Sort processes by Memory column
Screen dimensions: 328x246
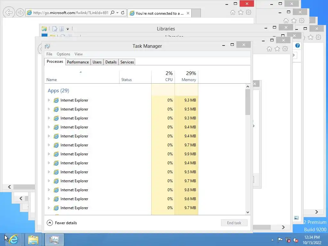pos(186,77)
